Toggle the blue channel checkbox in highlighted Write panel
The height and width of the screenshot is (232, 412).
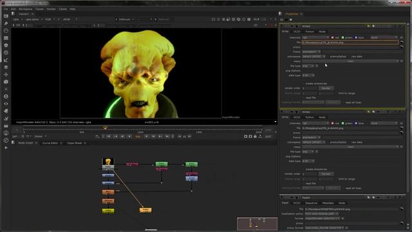tap(356, 37)
